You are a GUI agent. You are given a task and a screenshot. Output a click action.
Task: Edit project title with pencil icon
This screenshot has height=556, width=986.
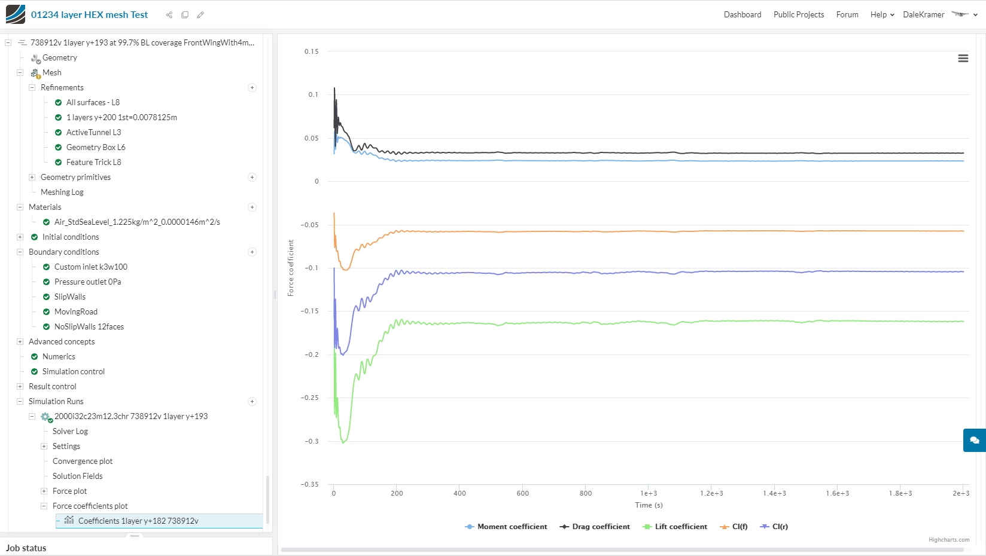(200, 15)
